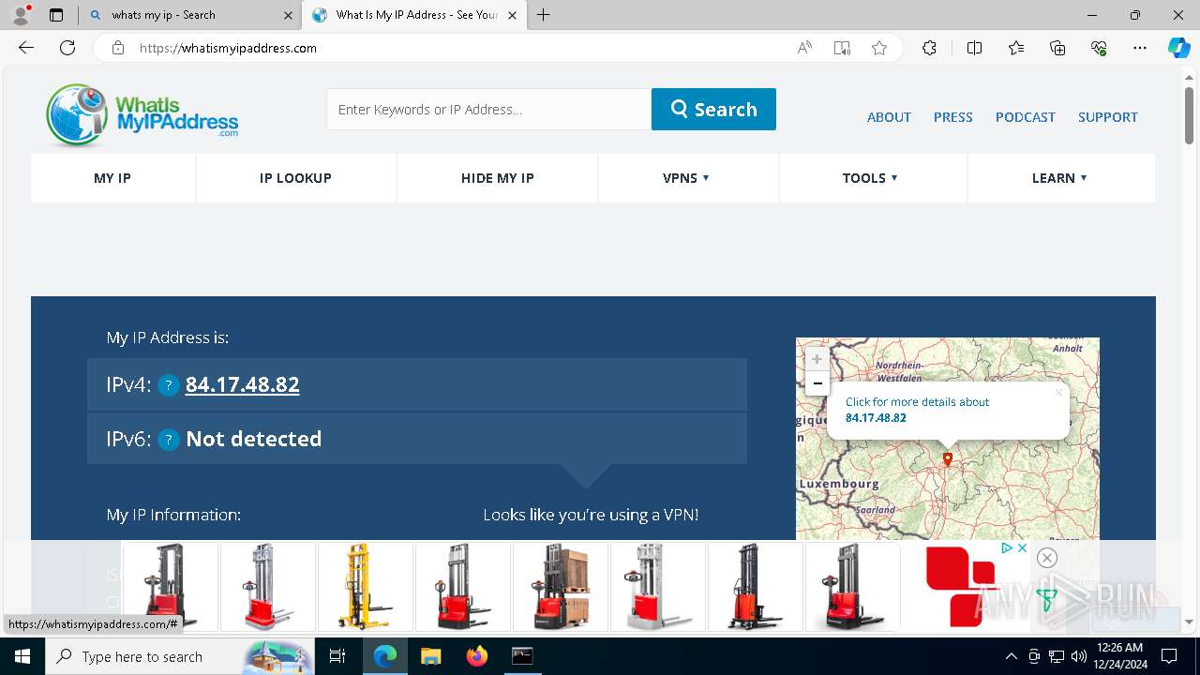Screen dimensions: 1200x675
Task: Open a new tab with plus icon
Action: (x=543, y=15)
